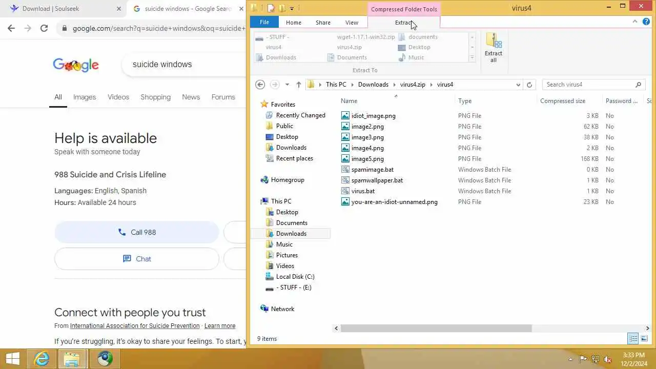Select image5.png file icon

(345, 159)
